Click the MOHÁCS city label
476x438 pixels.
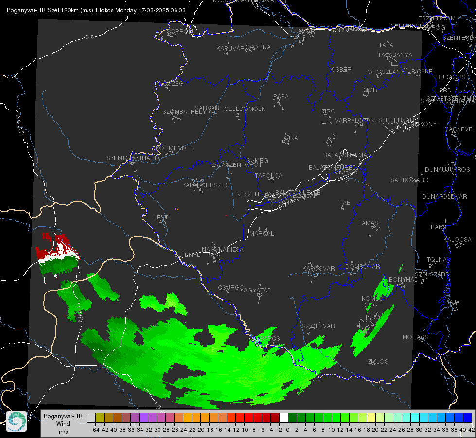(415, 337)
